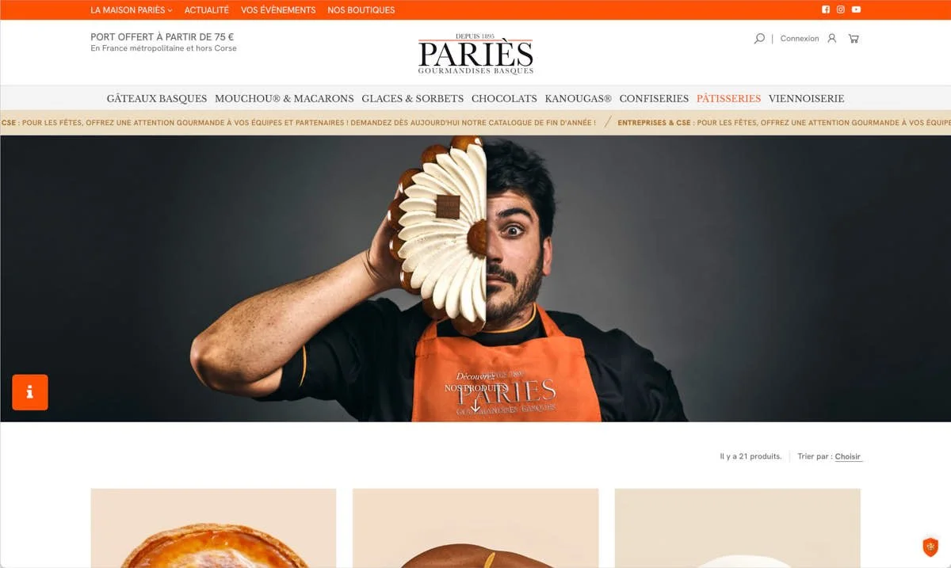Expand La Maison Pariès dropdown menu

132,10
